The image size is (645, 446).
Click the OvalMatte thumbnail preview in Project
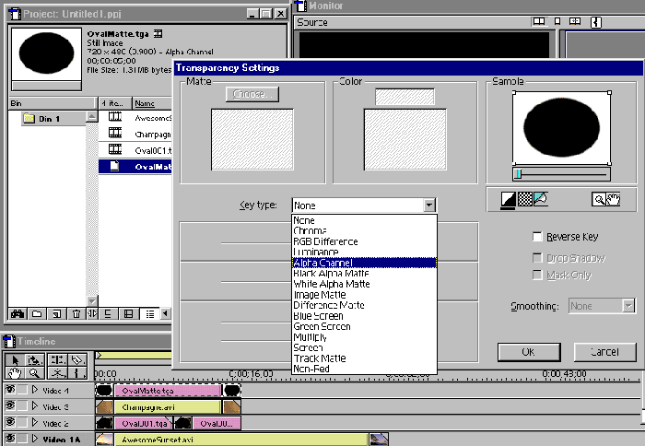46,53
